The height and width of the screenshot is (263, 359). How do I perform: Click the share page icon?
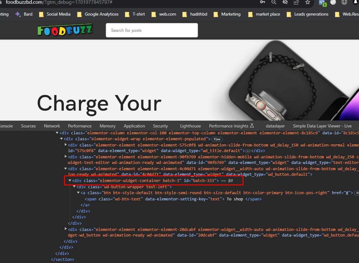(x=296, y=2)
